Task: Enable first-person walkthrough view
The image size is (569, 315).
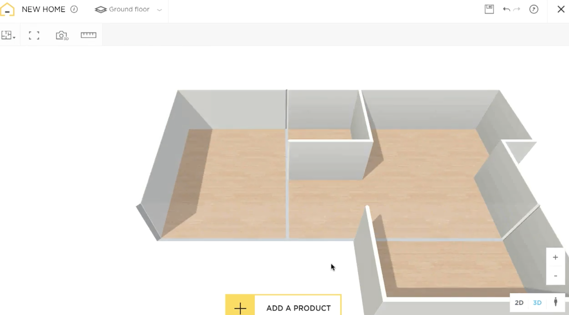Action: [x=555, y=302]
